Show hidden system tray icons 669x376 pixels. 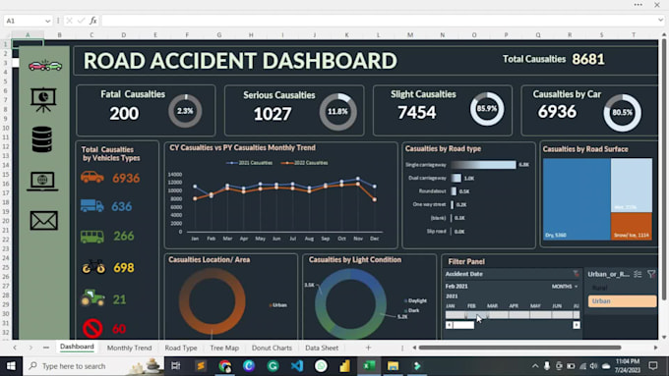click(535, 366)
